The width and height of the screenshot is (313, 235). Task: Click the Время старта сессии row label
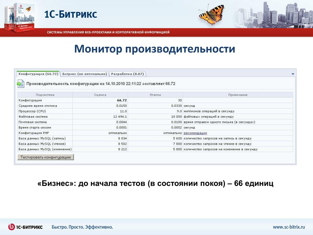tap(35, 128)
